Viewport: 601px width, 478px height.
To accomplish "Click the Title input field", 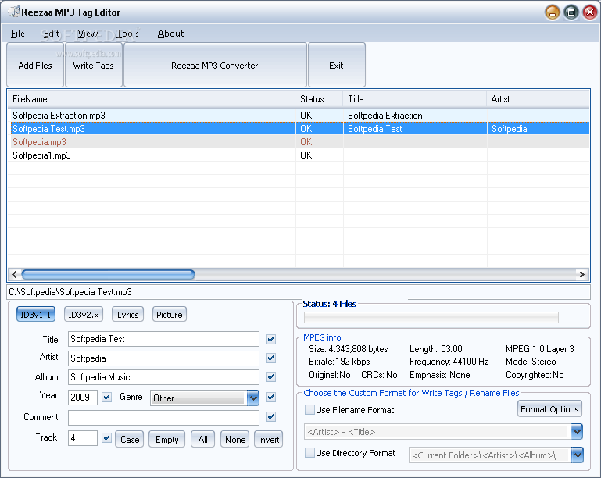I will pos(163,339).
